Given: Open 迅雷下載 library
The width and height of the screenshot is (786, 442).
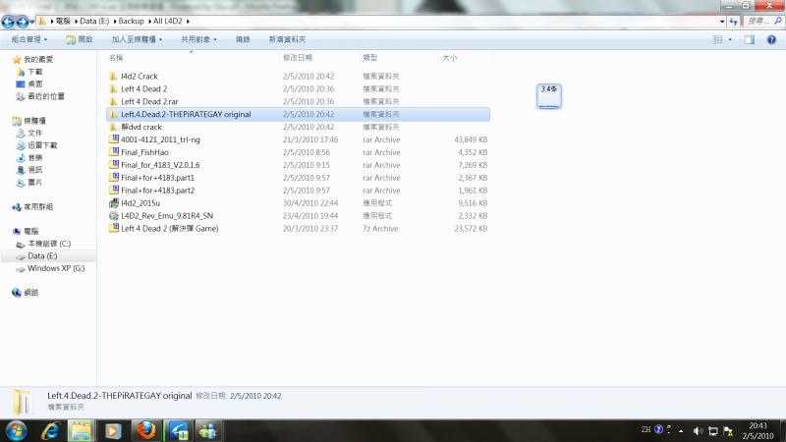Looking at the screenshot, I should [x=42, y=145].
